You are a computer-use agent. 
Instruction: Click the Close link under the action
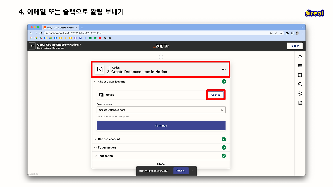point(161,164)
